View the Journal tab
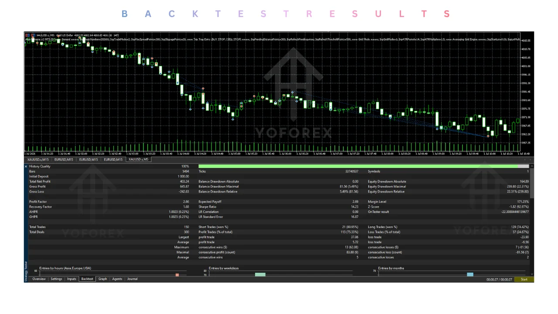This screenshot has width=558, height=314. coord(132,279)
